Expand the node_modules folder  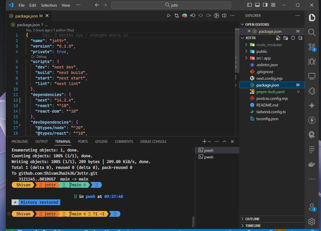246,44
